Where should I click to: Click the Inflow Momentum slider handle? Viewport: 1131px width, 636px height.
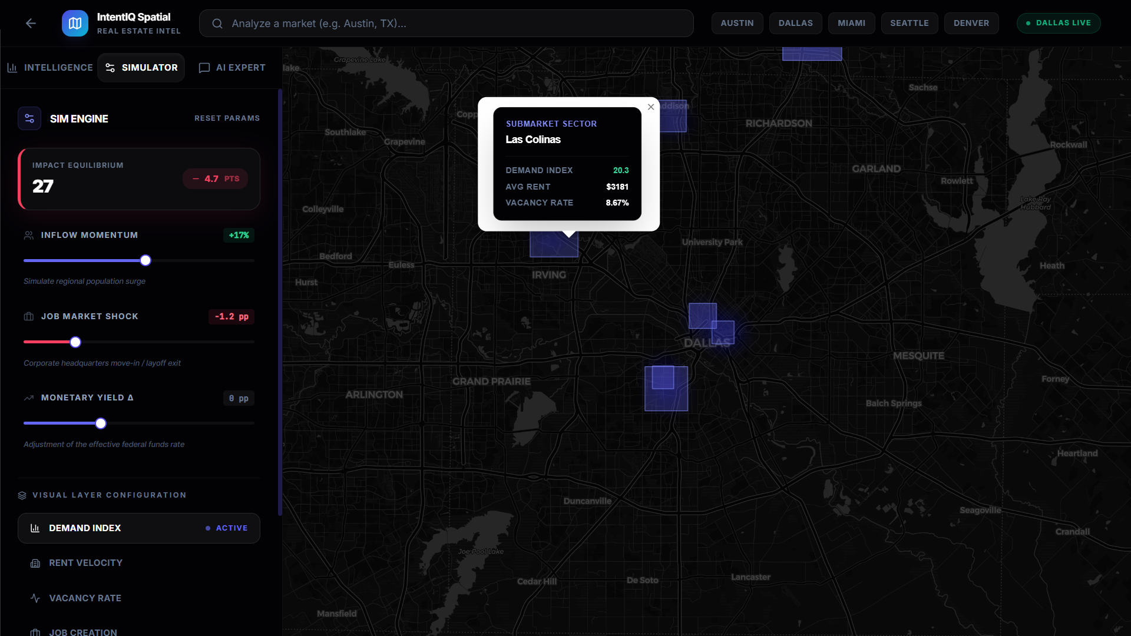click(x=145, y=260)
